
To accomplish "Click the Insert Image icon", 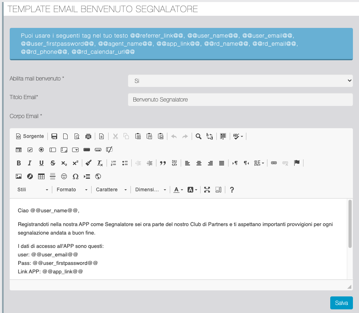I will (19, 176).
